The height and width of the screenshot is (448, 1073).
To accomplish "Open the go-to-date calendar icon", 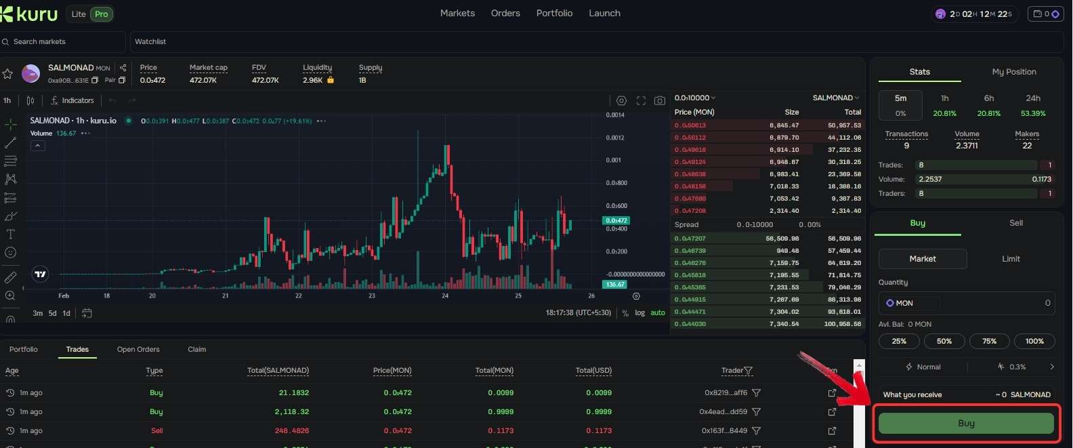I will (87, 313).
